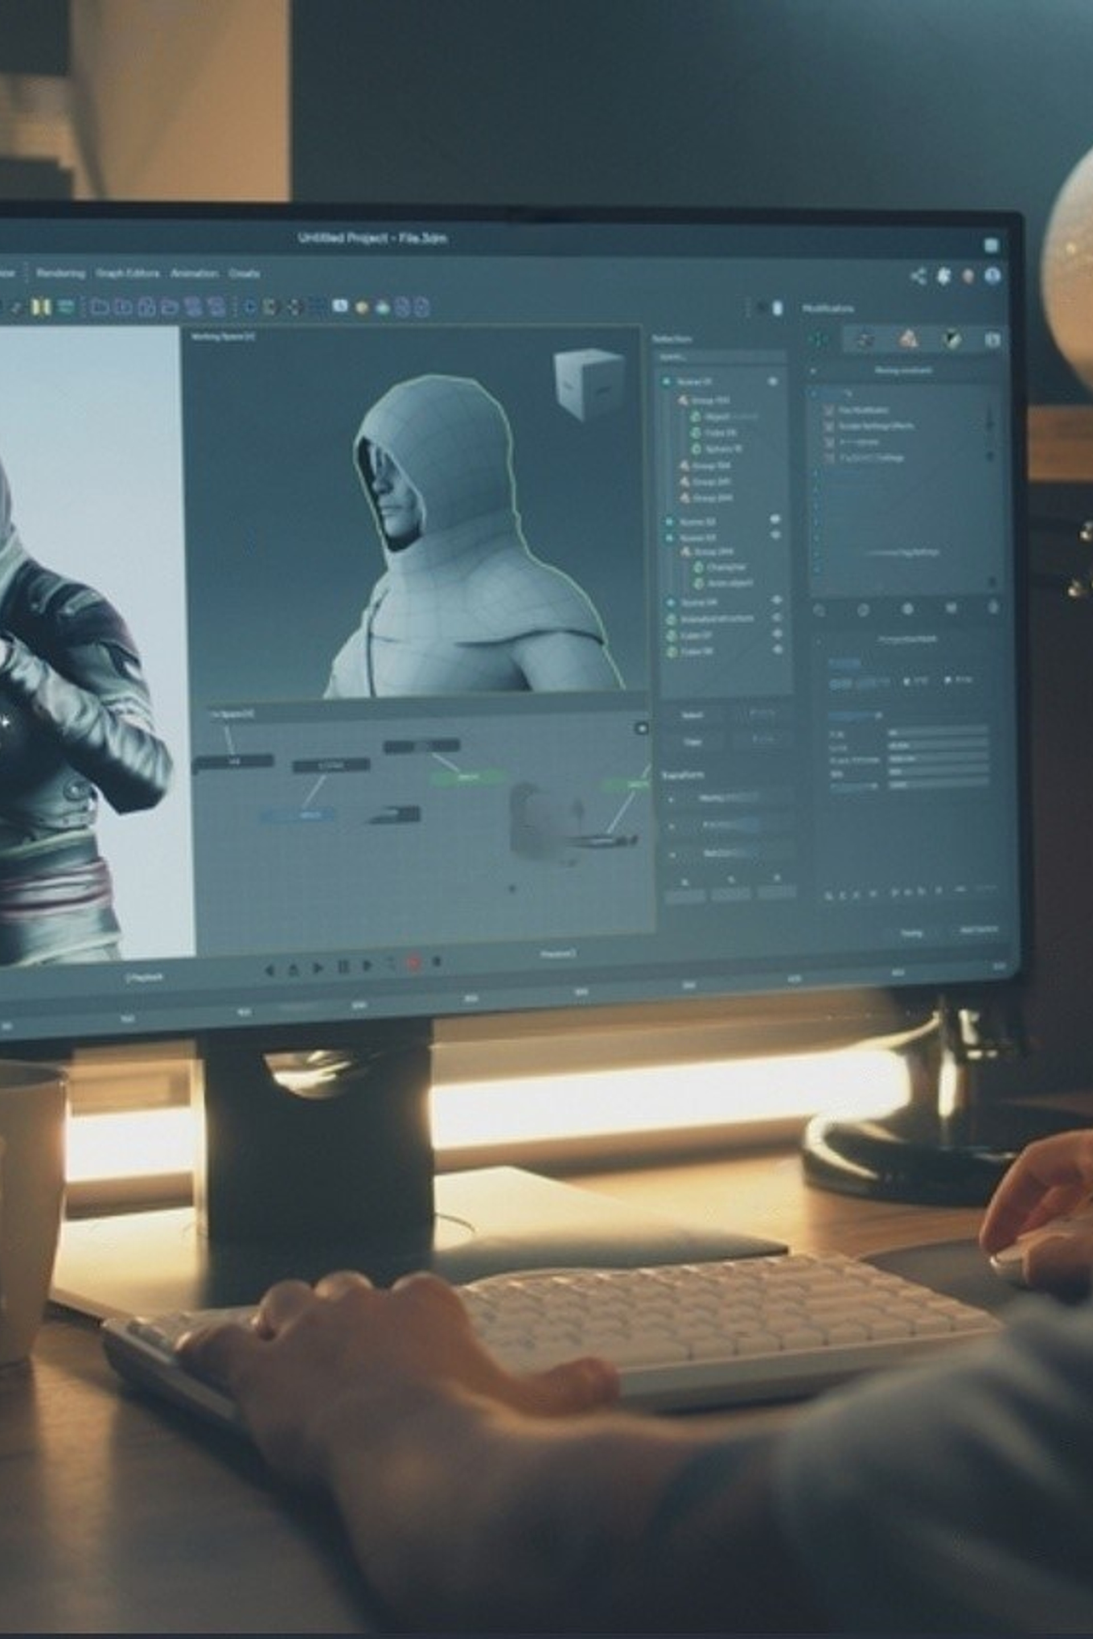Toggle visibility eye of Scene 04
The height and width of the screenshot is (1639, 1093).
776,600
